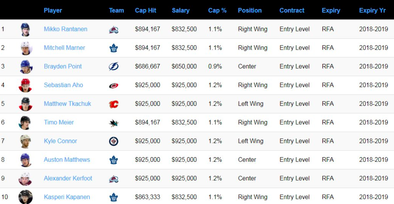Click the Calgary Flames team logo
Viewport: 394px width, 204px height.
[114, 104]
